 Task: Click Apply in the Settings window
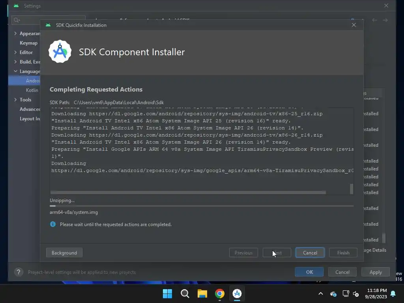(376, 272)
